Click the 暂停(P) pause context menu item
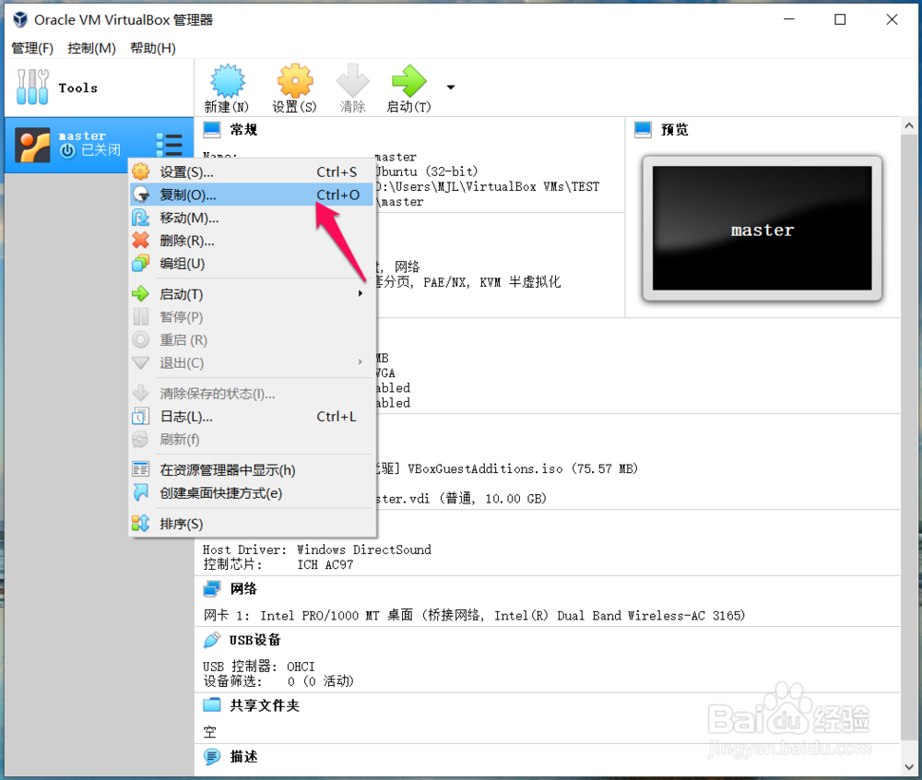Viewport: 922px width, 780px height. (252, 317)
